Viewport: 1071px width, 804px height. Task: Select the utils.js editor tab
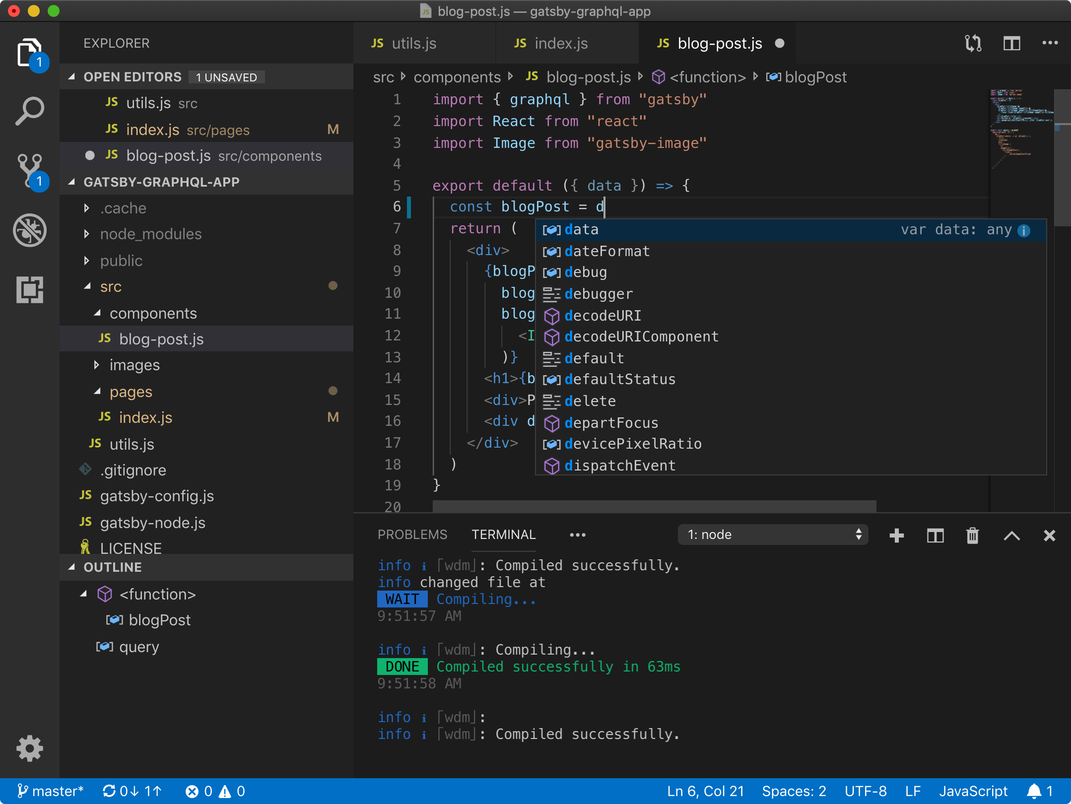coord(419,42)
